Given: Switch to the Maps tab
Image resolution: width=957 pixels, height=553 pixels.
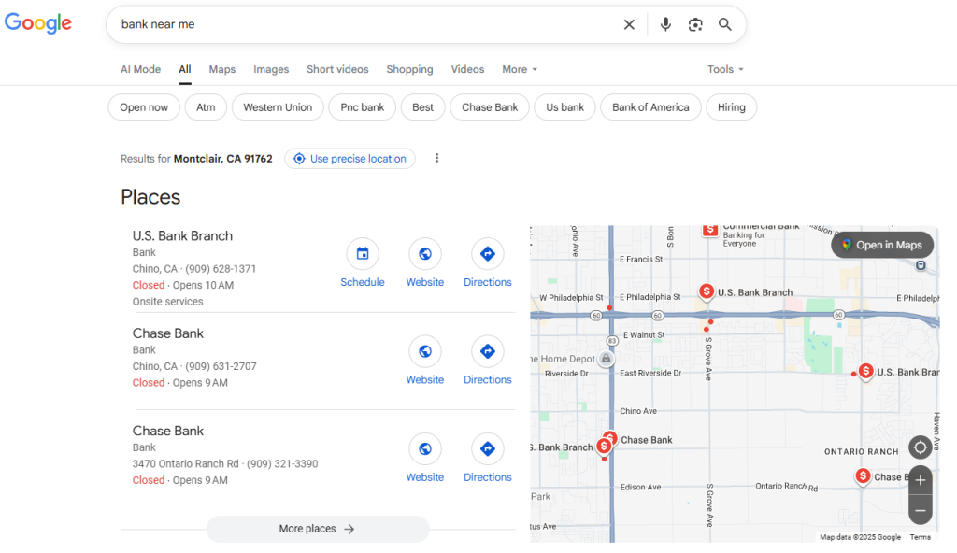Looking at the screenshot, I should [222, 69].
